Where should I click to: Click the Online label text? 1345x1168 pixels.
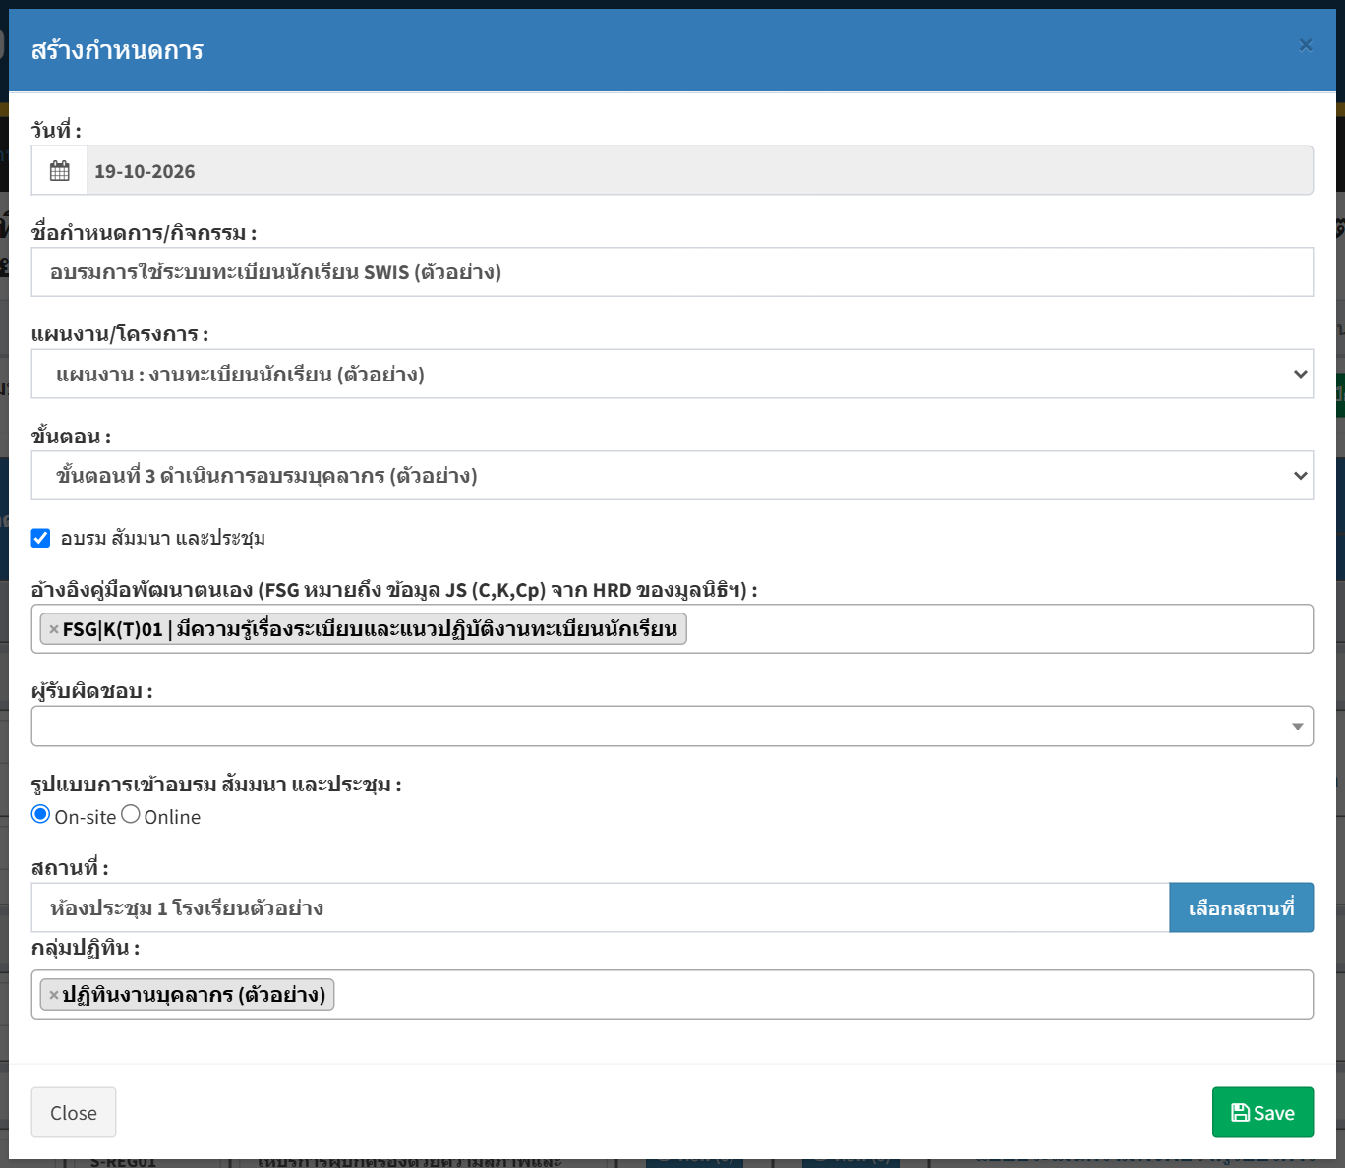tap(172, 817)
